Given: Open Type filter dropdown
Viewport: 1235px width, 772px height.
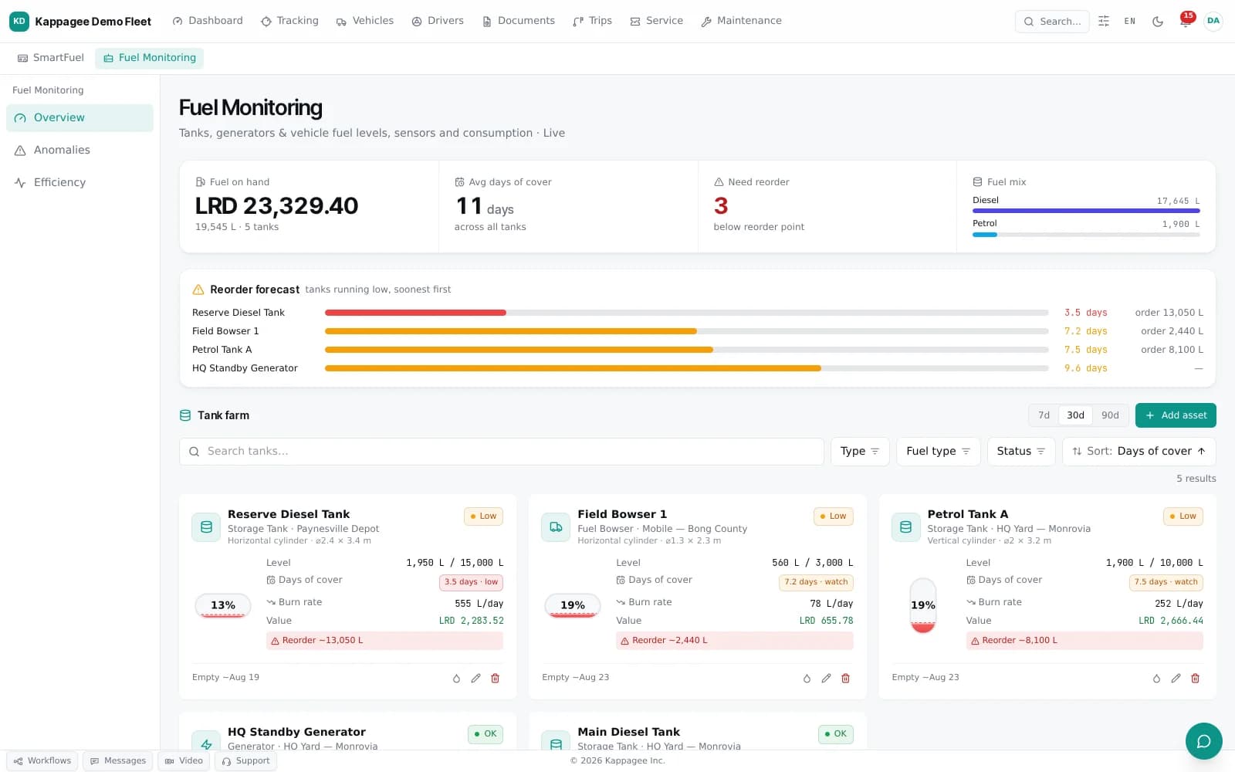Looking at the screenshot, I should (x=860, y=452).
